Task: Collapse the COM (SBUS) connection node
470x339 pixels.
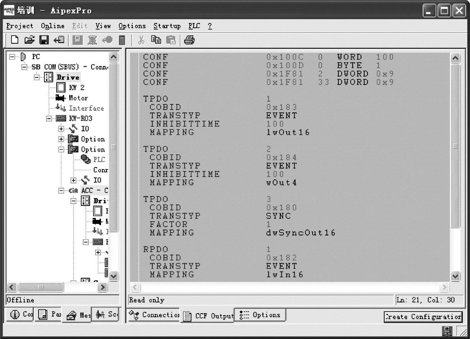Action: 25,67
